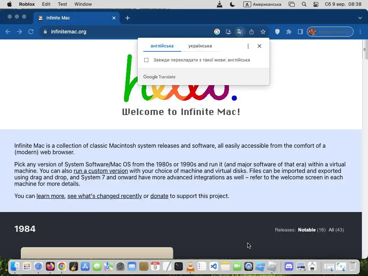Open the shield extension icon
The width and height of the screenshot is (368, 276).
point(277,32)
